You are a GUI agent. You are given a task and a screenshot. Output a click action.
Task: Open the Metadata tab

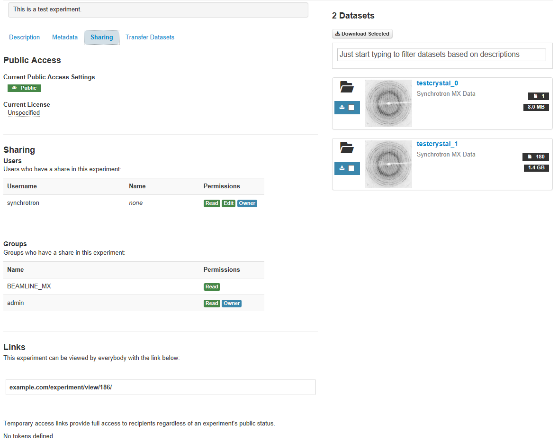pos(65,37)
